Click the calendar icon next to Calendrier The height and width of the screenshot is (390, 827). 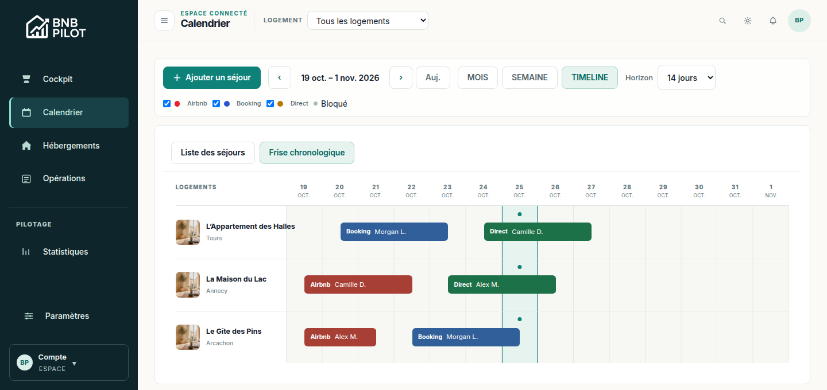point(26,112)
